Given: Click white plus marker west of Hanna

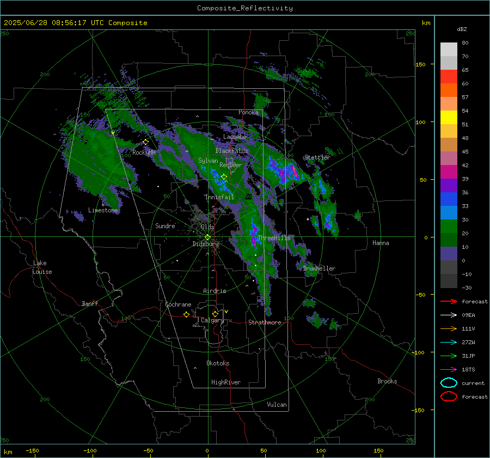Looking at the screenshot, I should (308, 219).
